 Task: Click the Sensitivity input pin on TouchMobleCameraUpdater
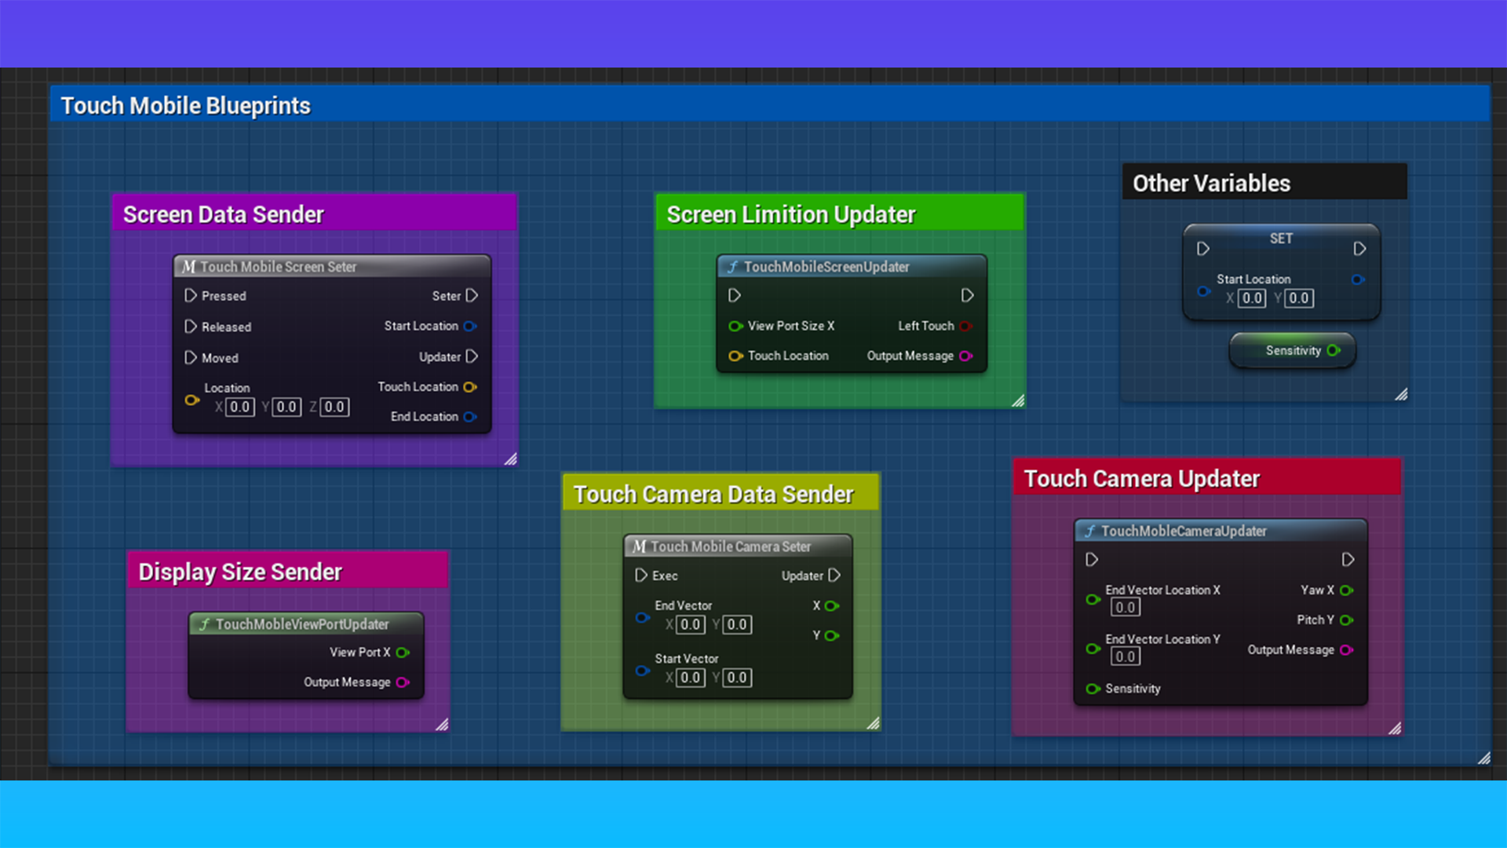tap(1093, 689)
